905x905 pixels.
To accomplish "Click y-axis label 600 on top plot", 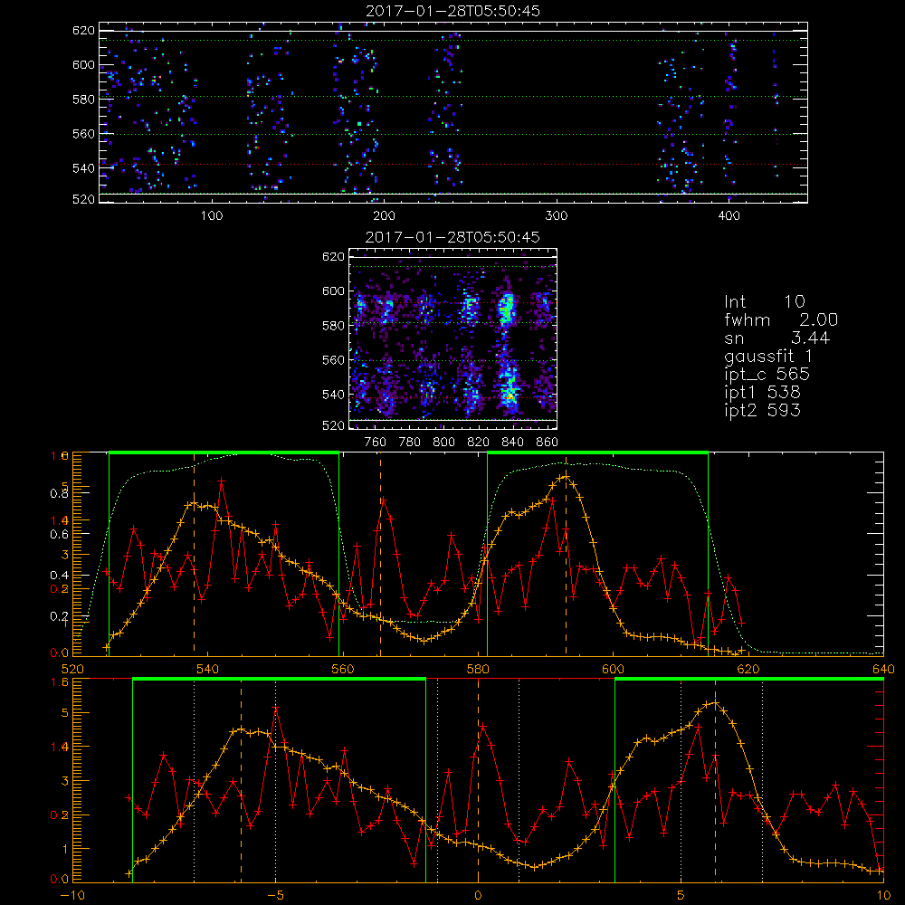I will [83, 65].
